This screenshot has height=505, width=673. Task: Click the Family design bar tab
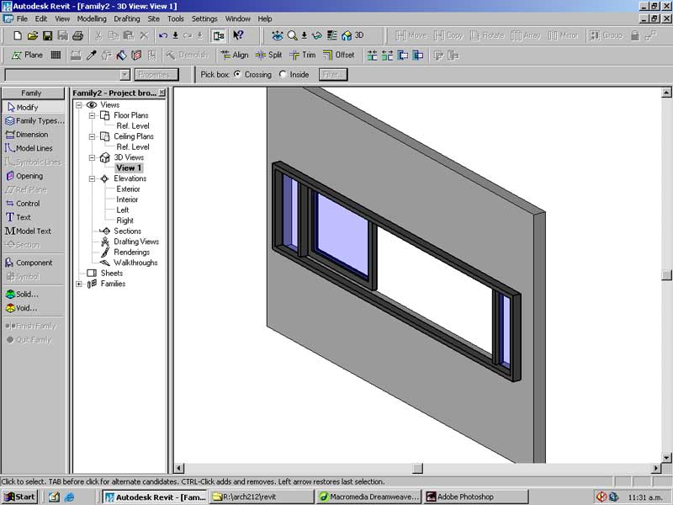tap(33, 93)
